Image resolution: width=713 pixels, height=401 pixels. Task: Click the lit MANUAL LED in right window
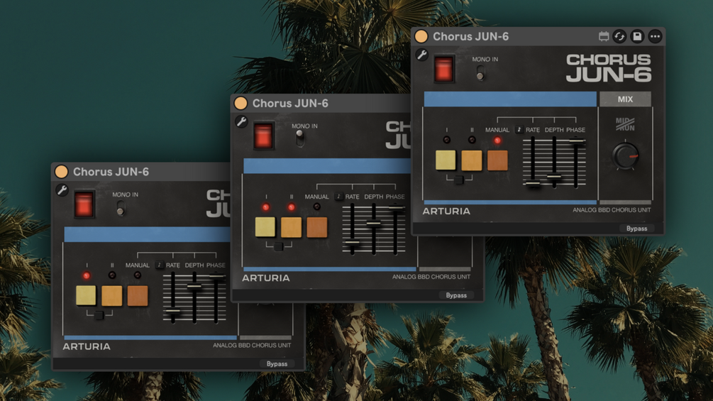tap(497, 141)
